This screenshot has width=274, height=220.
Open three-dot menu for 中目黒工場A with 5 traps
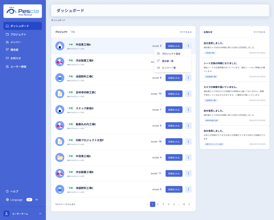point(188,46)
